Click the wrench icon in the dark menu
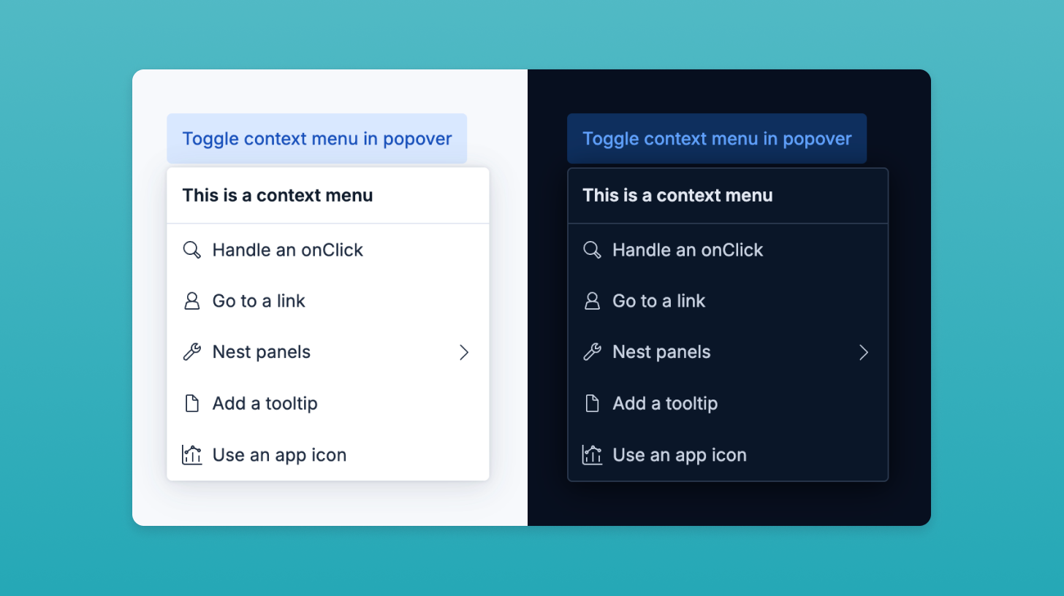The height and width of the screenshot is (596, 1064). click(592, 352)
